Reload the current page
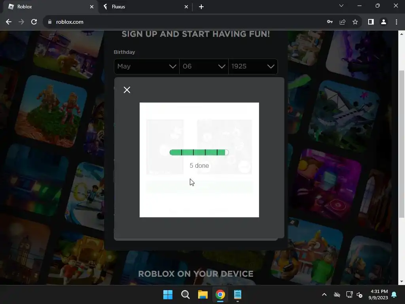 click(x=34, y=22)
